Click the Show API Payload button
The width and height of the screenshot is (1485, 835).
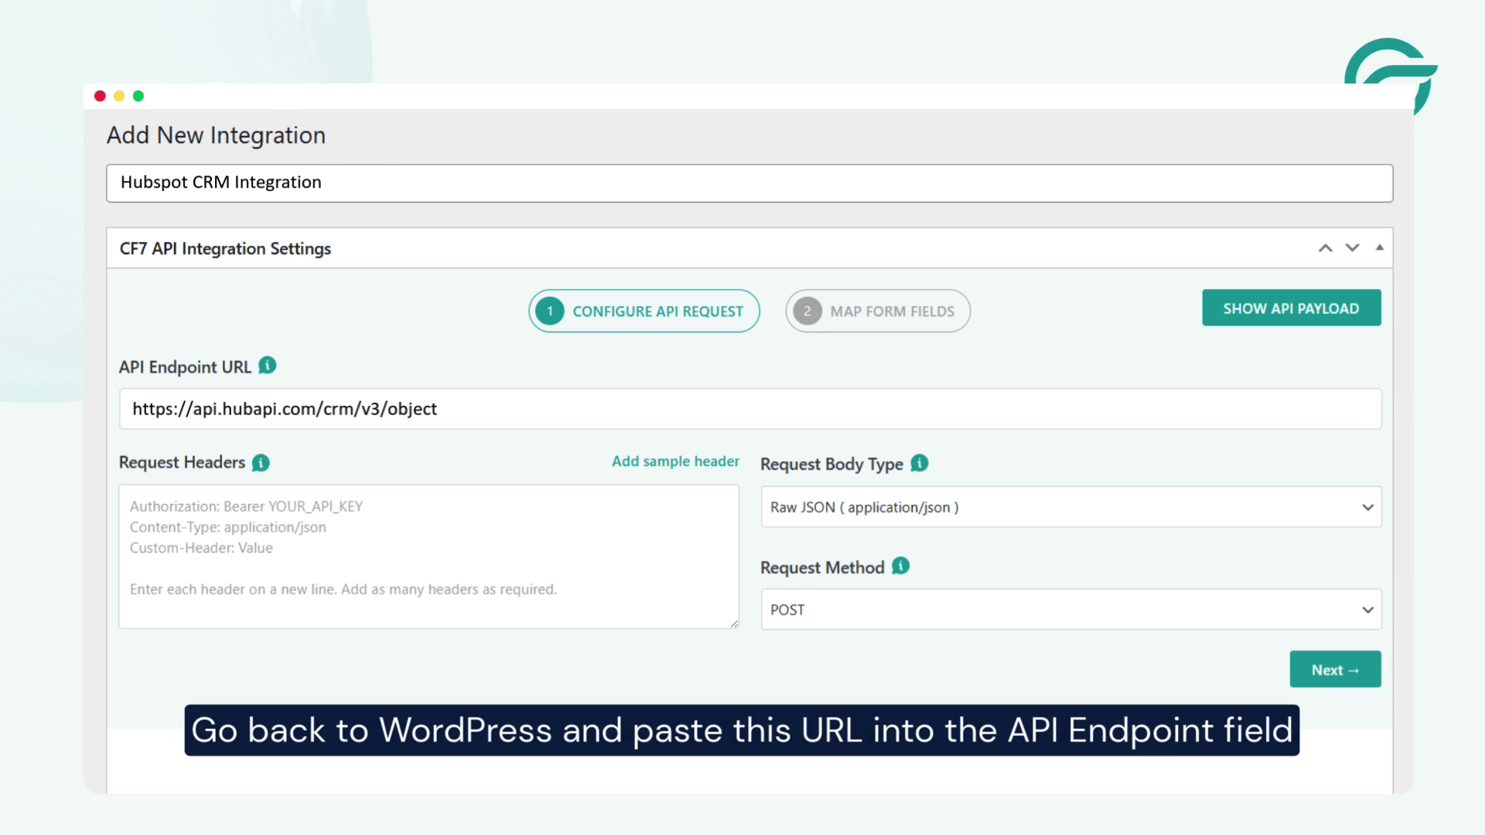point(1291,308)
